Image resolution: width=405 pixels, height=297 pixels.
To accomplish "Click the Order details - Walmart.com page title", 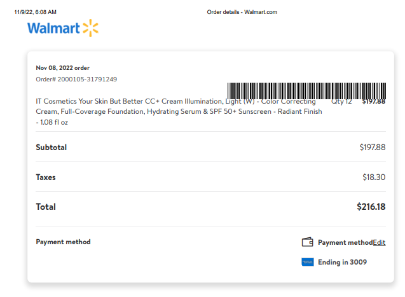I will (242, 12).
